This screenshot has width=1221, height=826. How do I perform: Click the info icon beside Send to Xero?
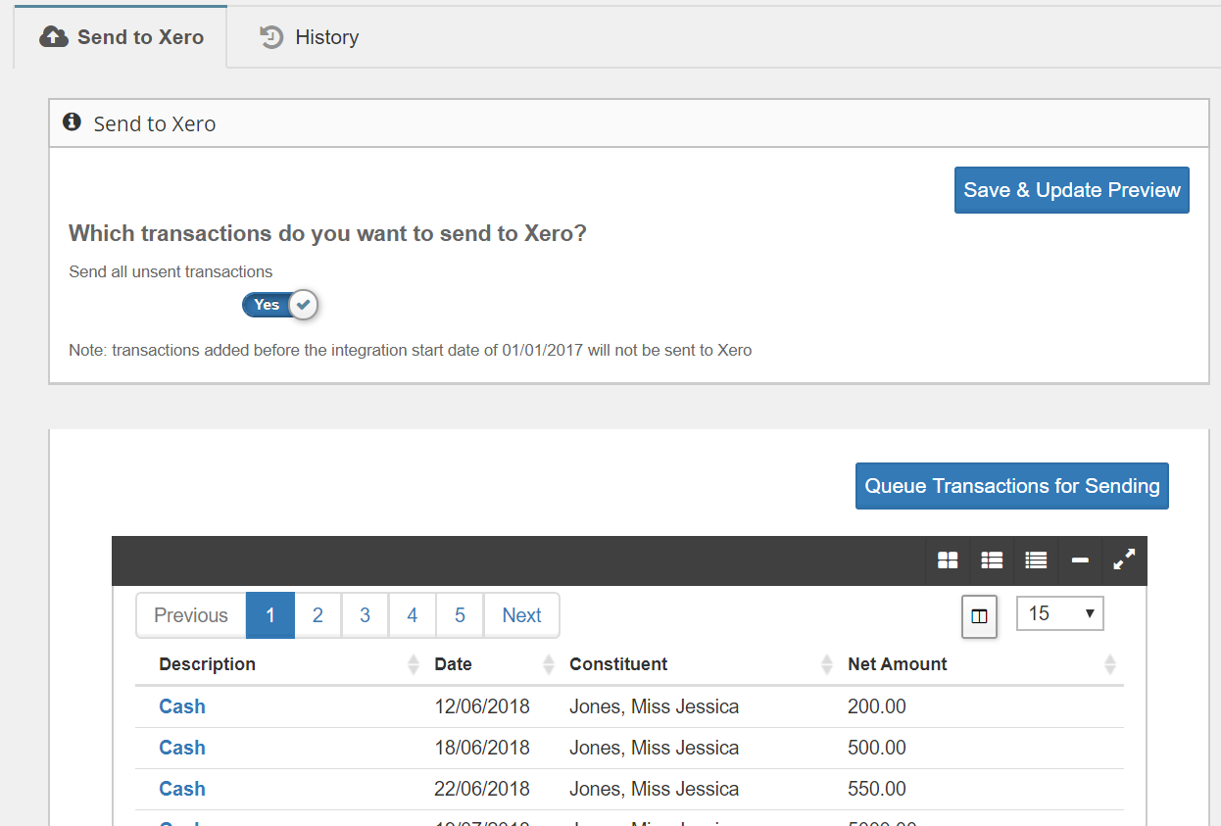(x=71, y=122)
